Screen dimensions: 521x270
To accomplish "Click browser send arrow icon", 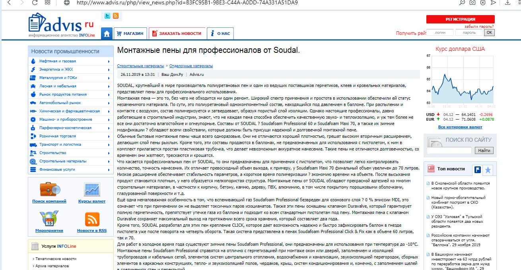I will click(493, 2).
